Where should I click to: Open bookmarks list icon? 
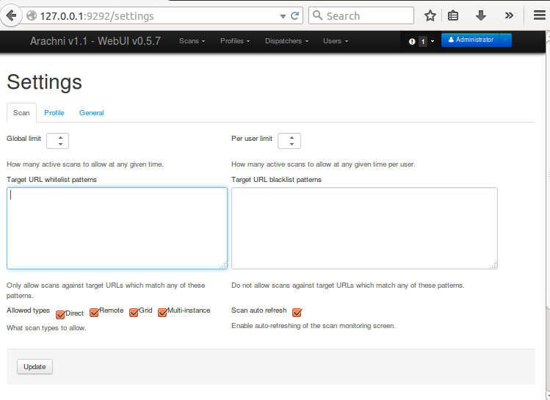453,15
